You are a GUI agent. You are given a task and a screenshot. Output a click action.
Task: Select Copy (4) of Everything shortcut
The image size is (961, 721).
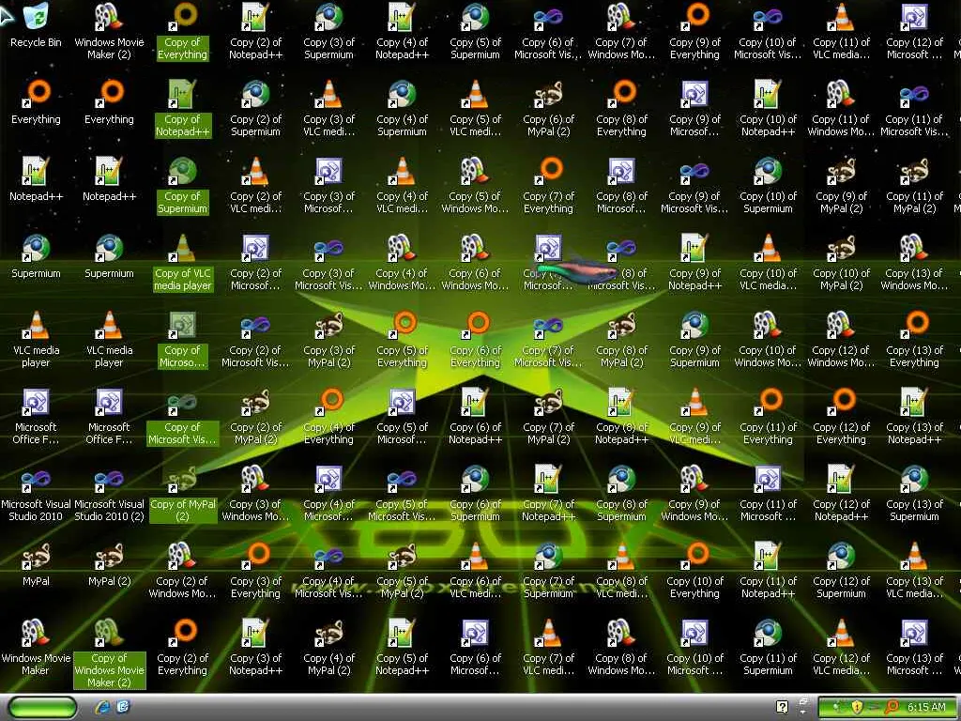click(x=329, y=417)
